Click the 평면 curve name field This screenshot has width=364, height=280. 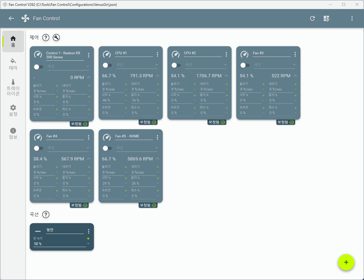point(65,230)
